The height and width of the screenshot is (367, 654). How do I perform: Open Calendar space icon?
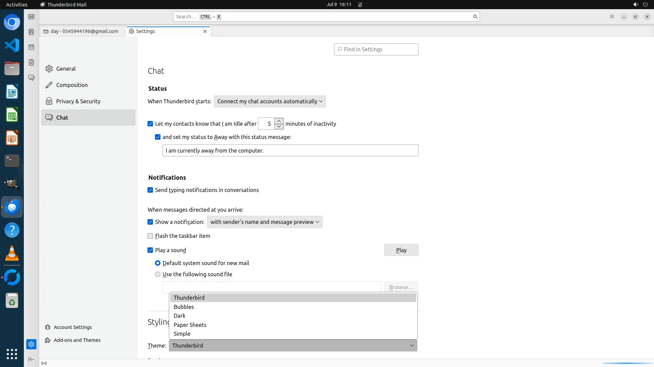[x=31, y=47]
